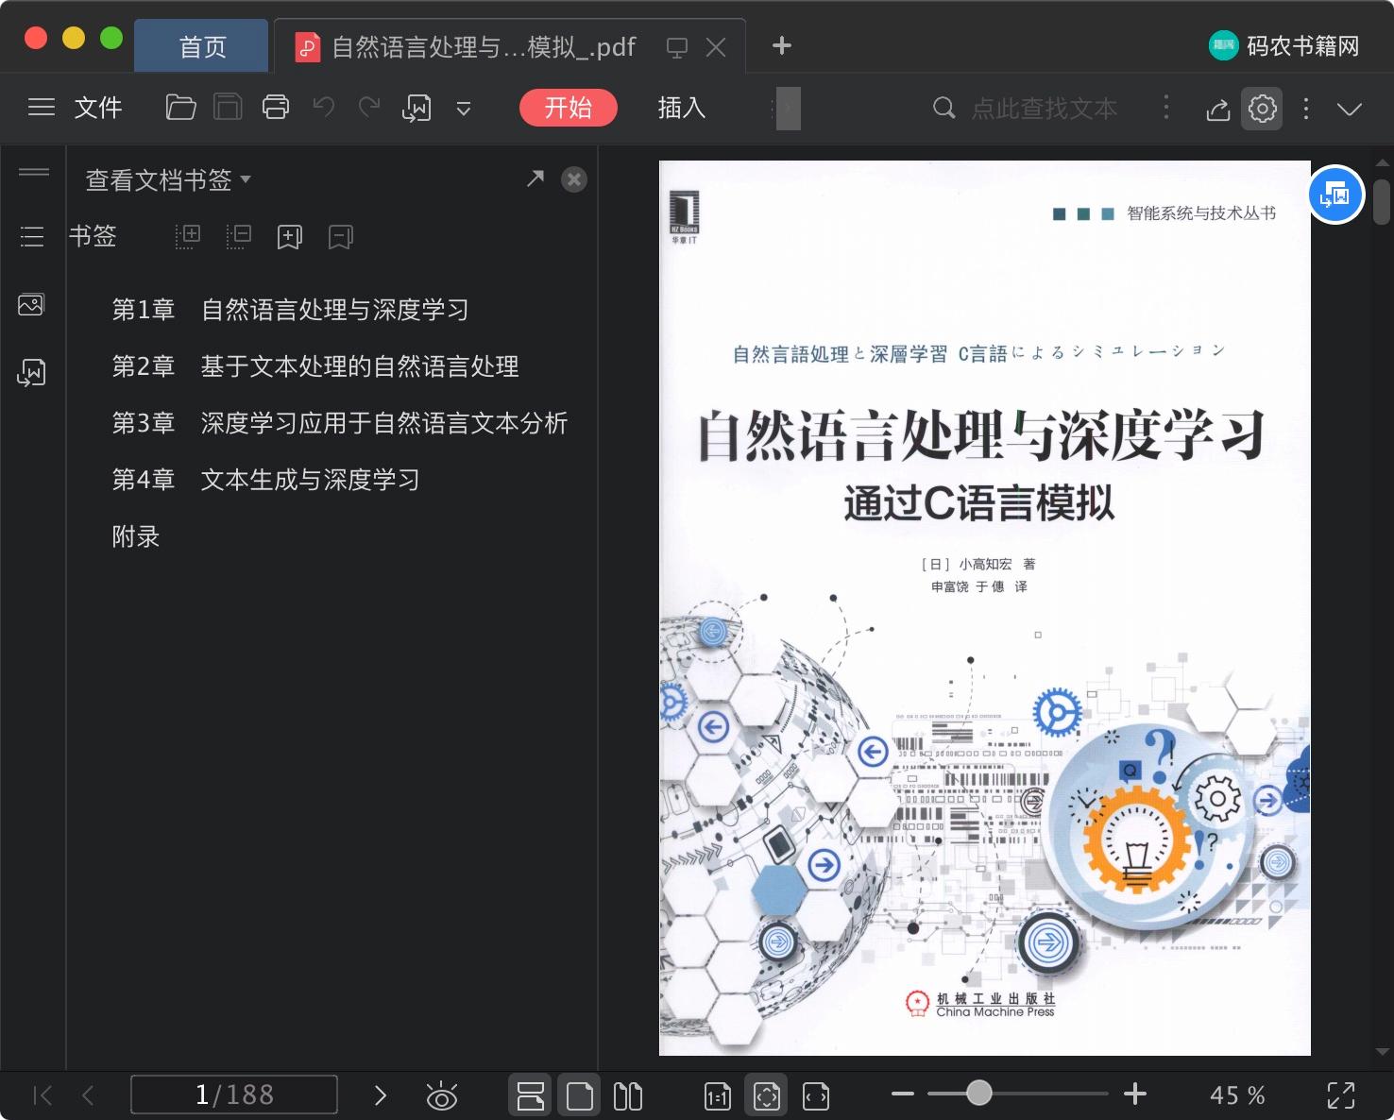Switch to the 开始 tab
The height and width of the screenshot is (1120, 1394).
pyautogui.click(x=569, y=108)
